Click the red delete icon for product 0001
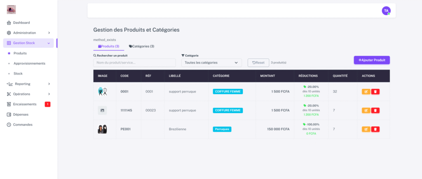Image resolution: width=422 pixels, height=179 pixels. coord(375,91)
